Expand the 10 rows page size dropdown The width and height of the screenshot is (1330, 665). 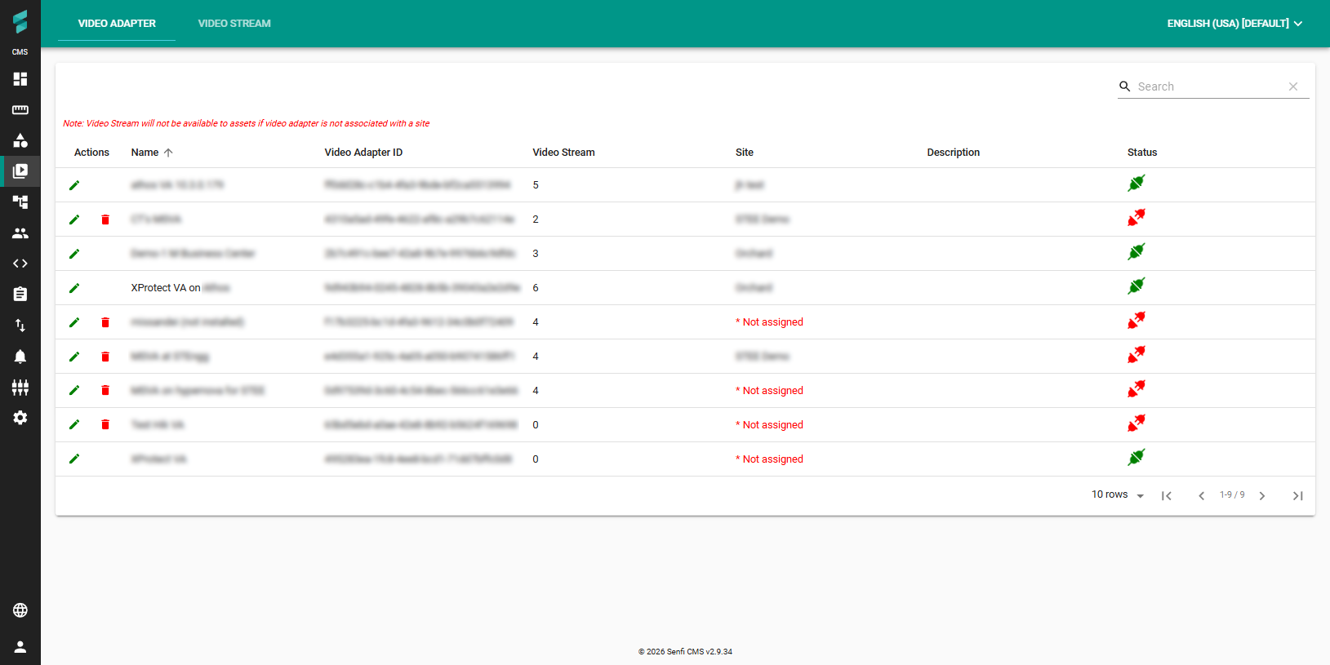[1117, 495]
